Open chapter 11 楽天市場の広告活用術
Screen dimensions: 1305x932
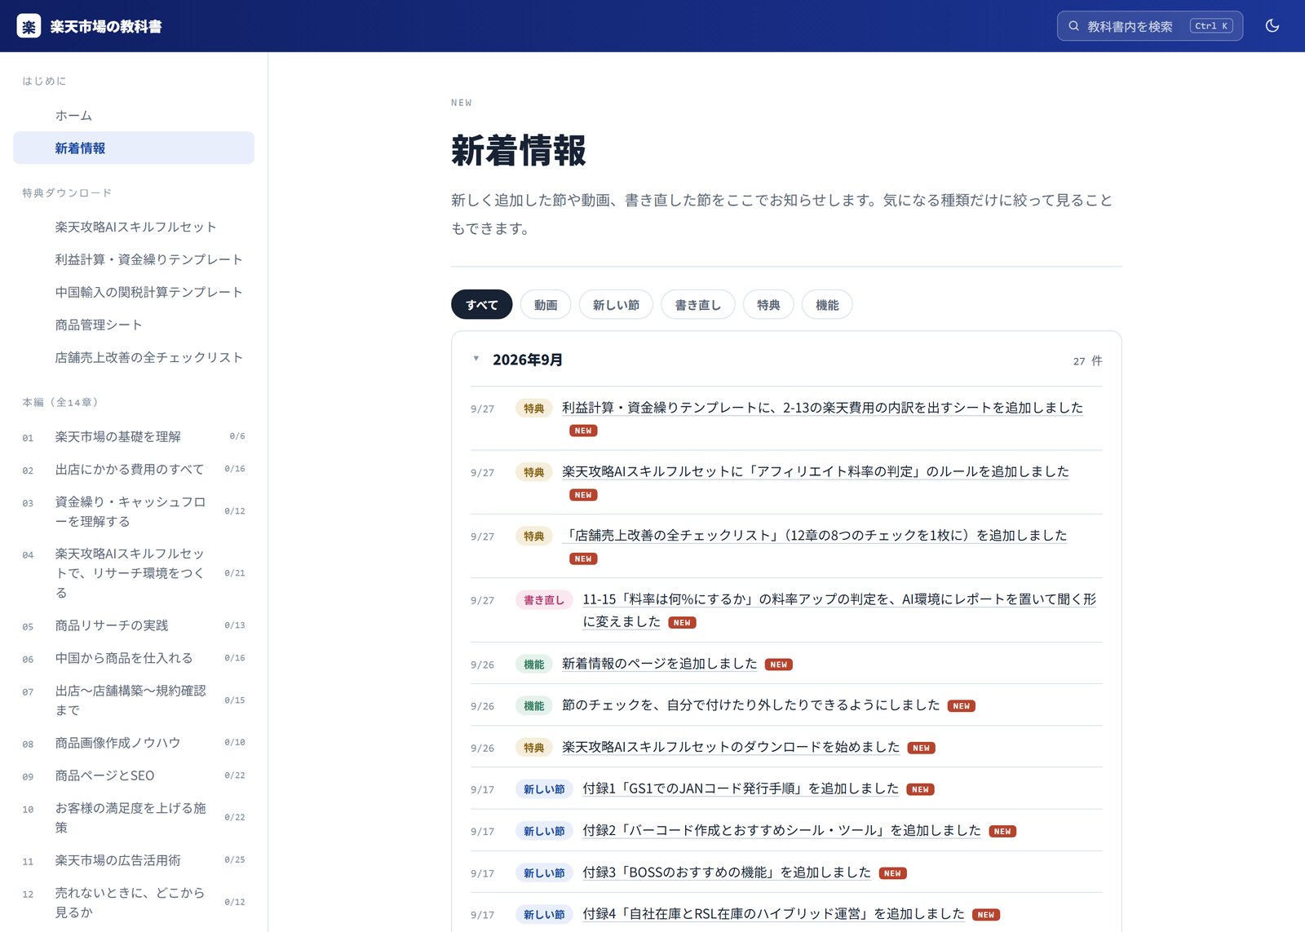[134, 860]
